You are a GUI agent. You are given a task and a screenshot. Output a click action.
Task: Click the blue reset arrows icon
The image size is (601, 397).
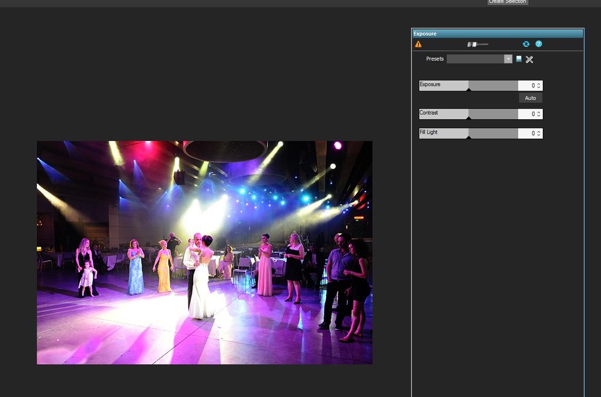[526, 44]
